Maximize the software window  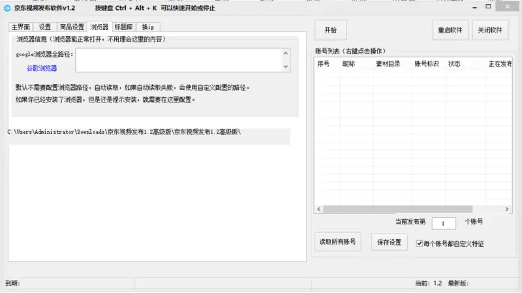(x=488, y=7)
